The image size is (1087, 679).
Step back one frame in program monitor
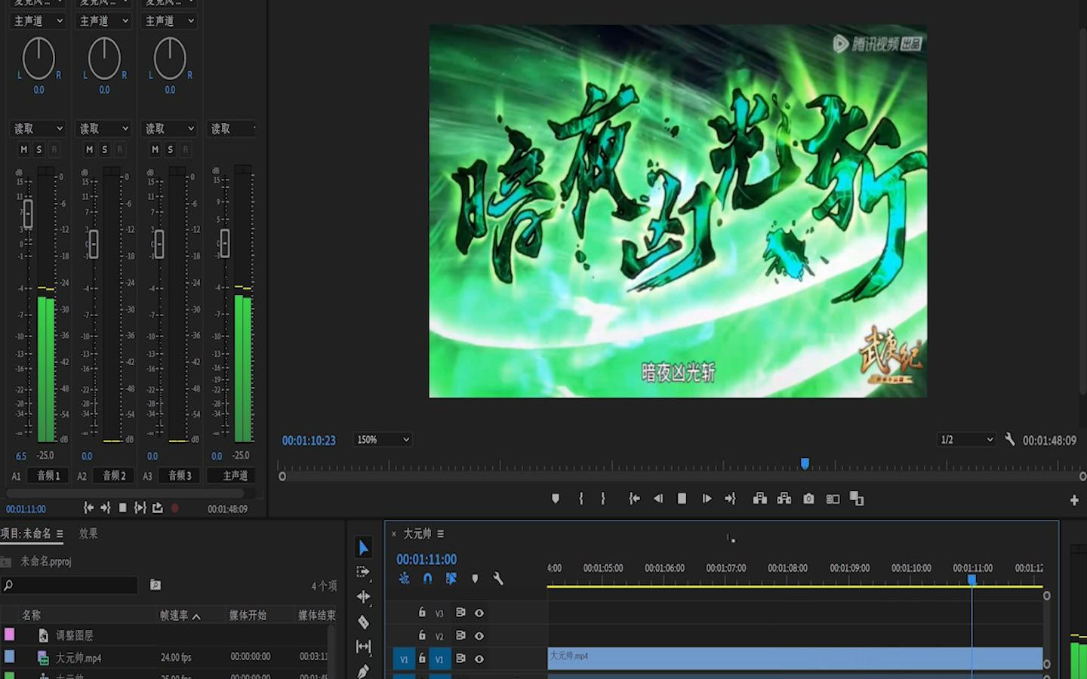(x=658, y=499)
